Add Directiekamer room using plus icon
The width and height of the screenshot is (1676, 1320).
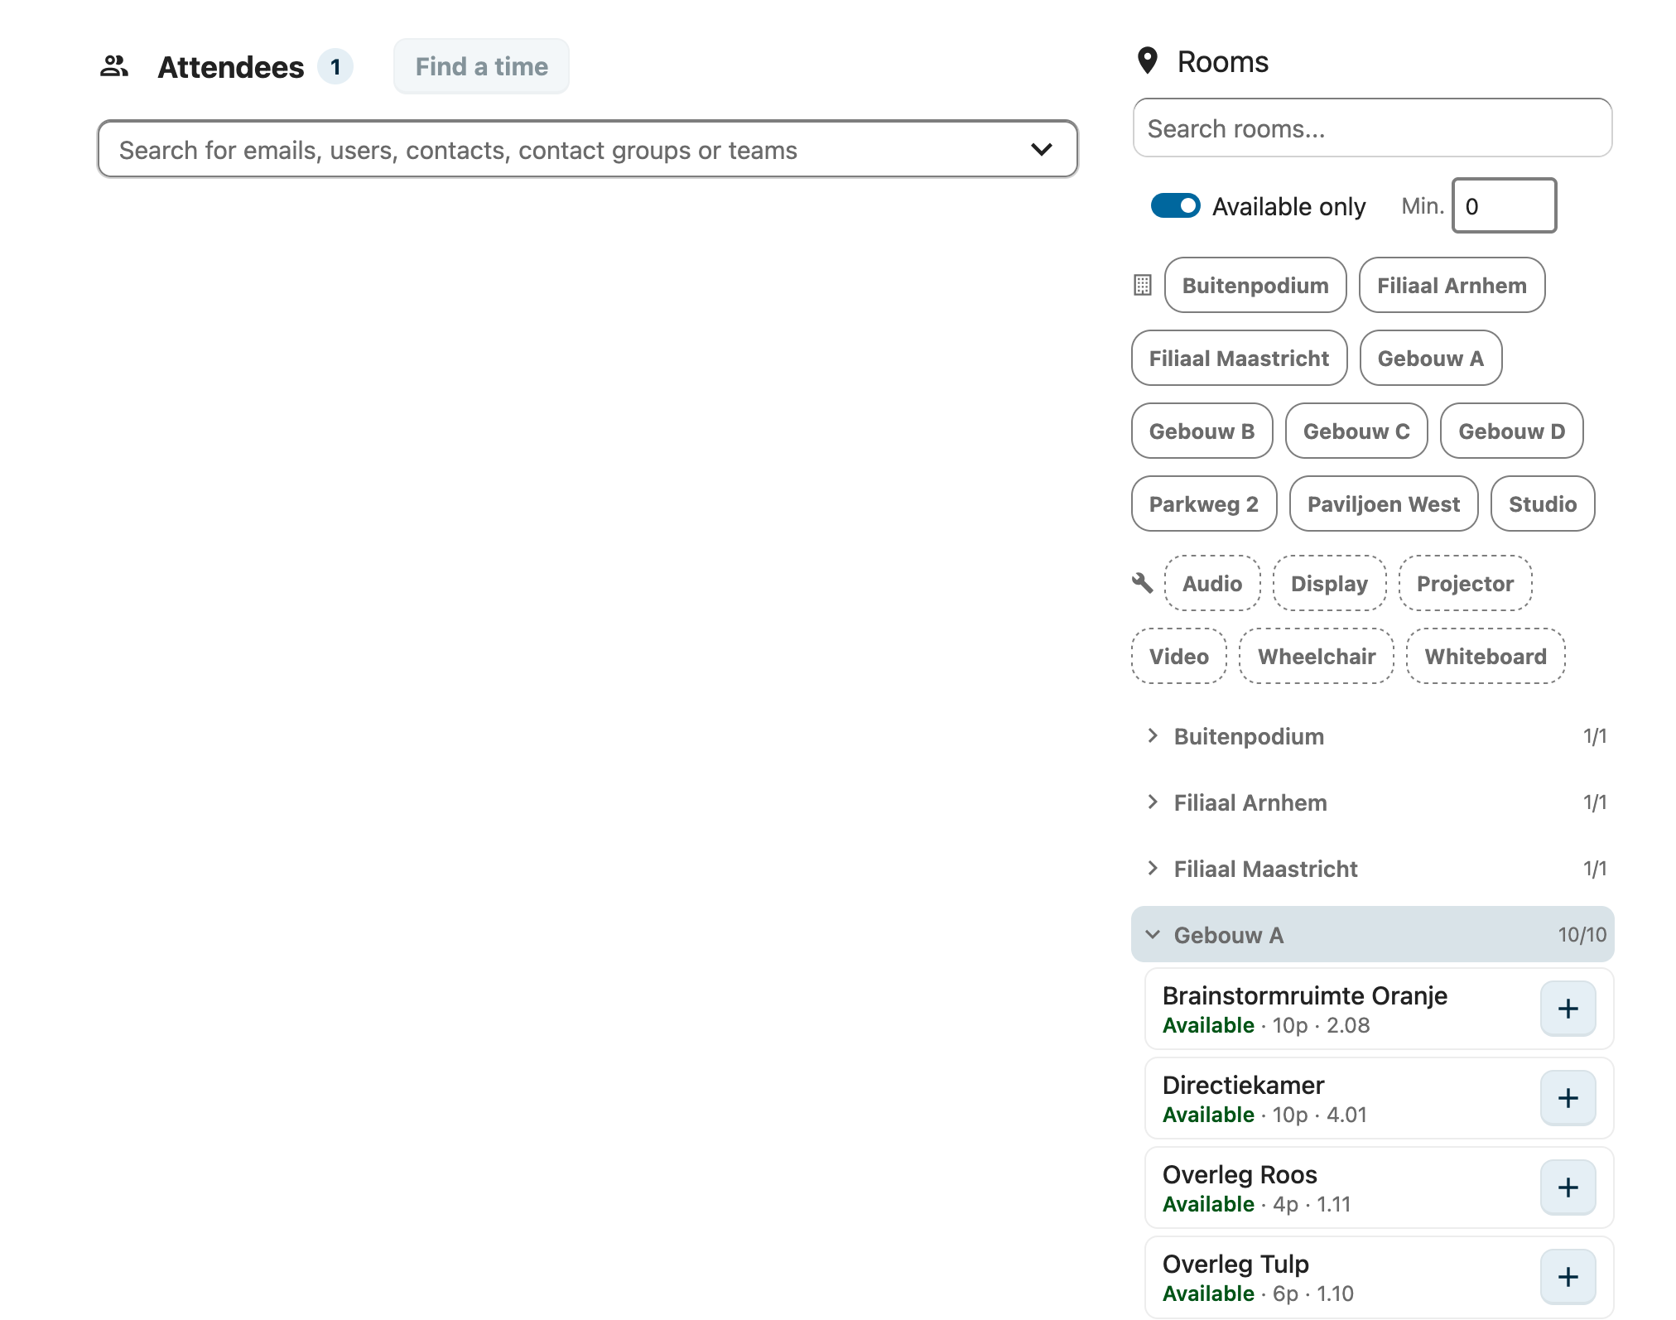tap(1567, 1098)
